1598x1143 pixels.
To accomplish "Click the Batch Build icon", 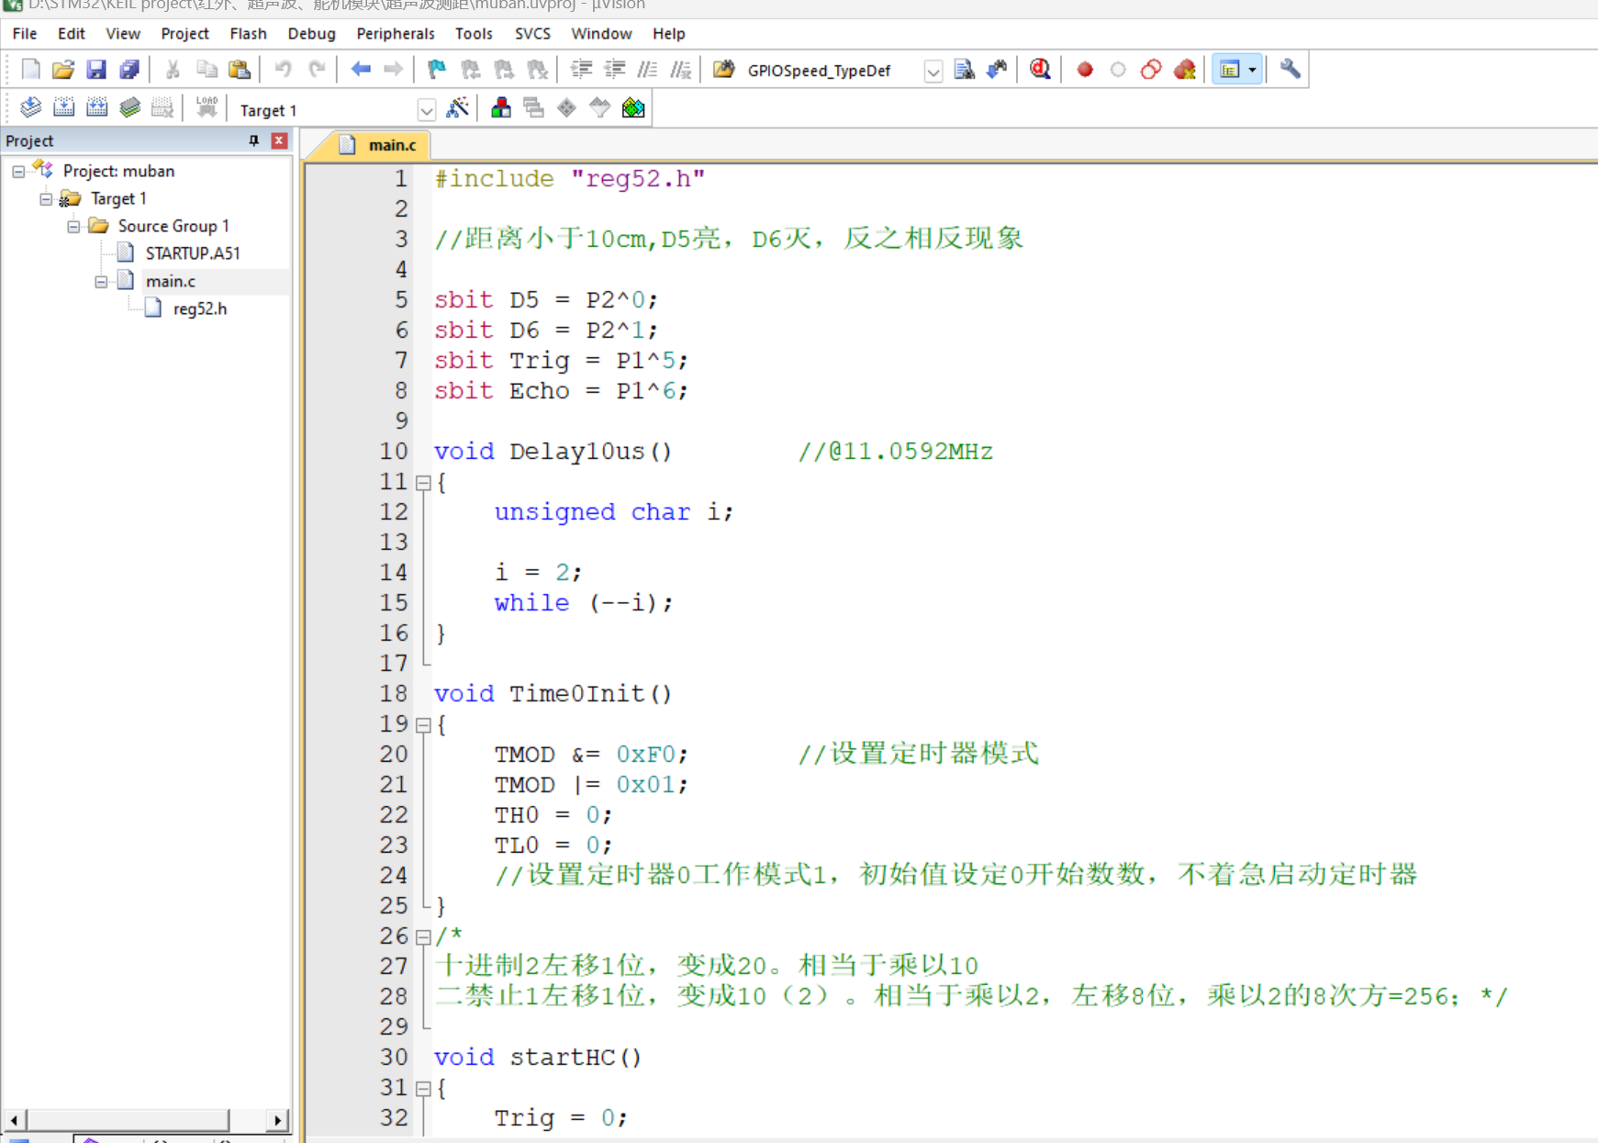I will point(129,108).
